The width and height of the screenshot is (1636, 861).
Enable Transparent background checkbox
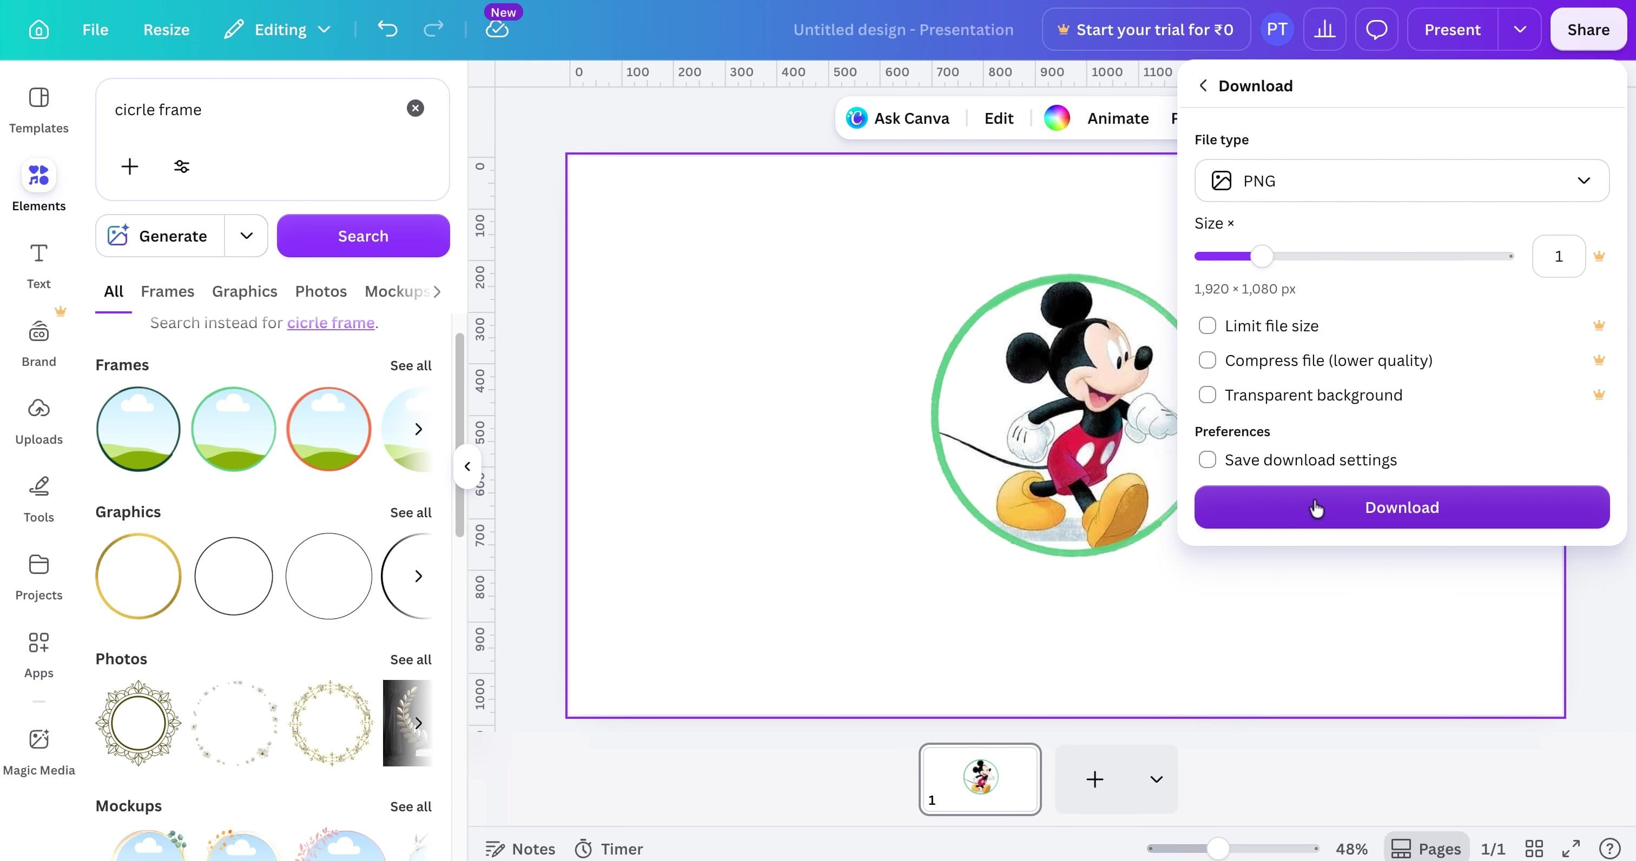(1206, 395)
